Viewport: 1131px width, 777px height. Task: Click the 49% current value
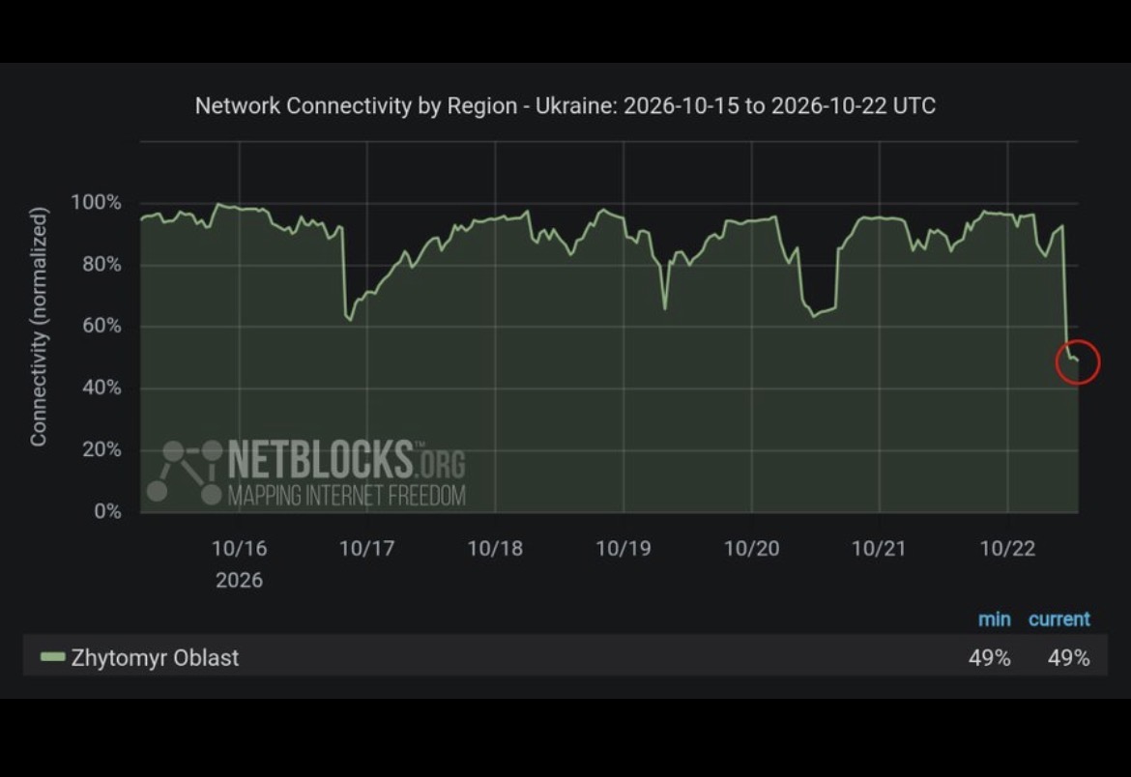(1068, 658)
